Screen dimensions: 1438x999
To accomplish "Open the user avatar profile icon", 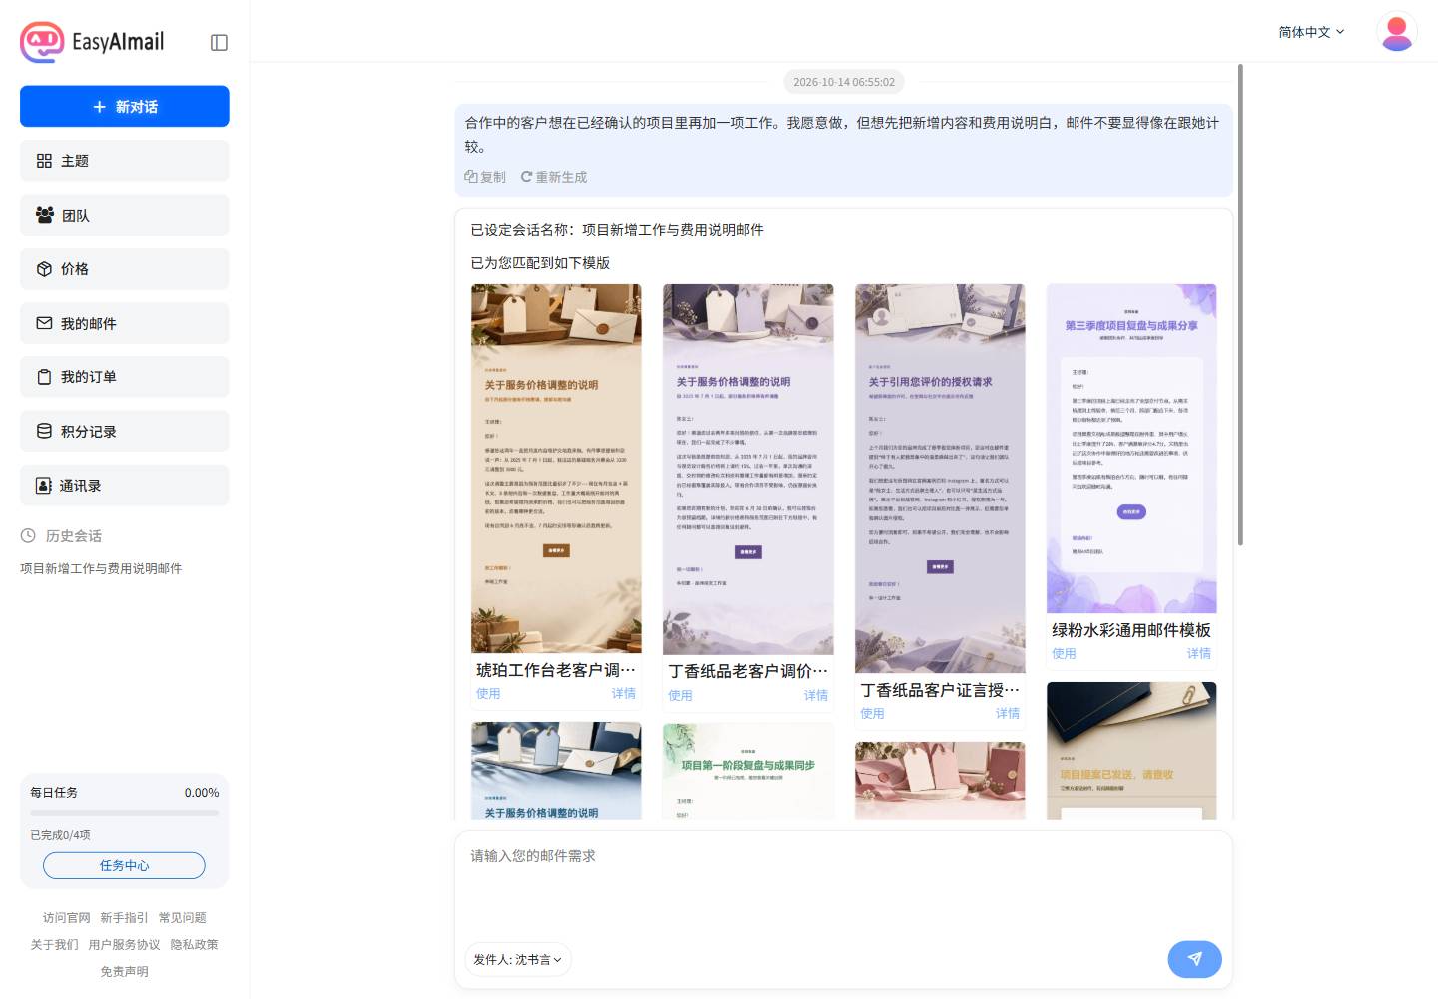I will tap(1397, 32).
